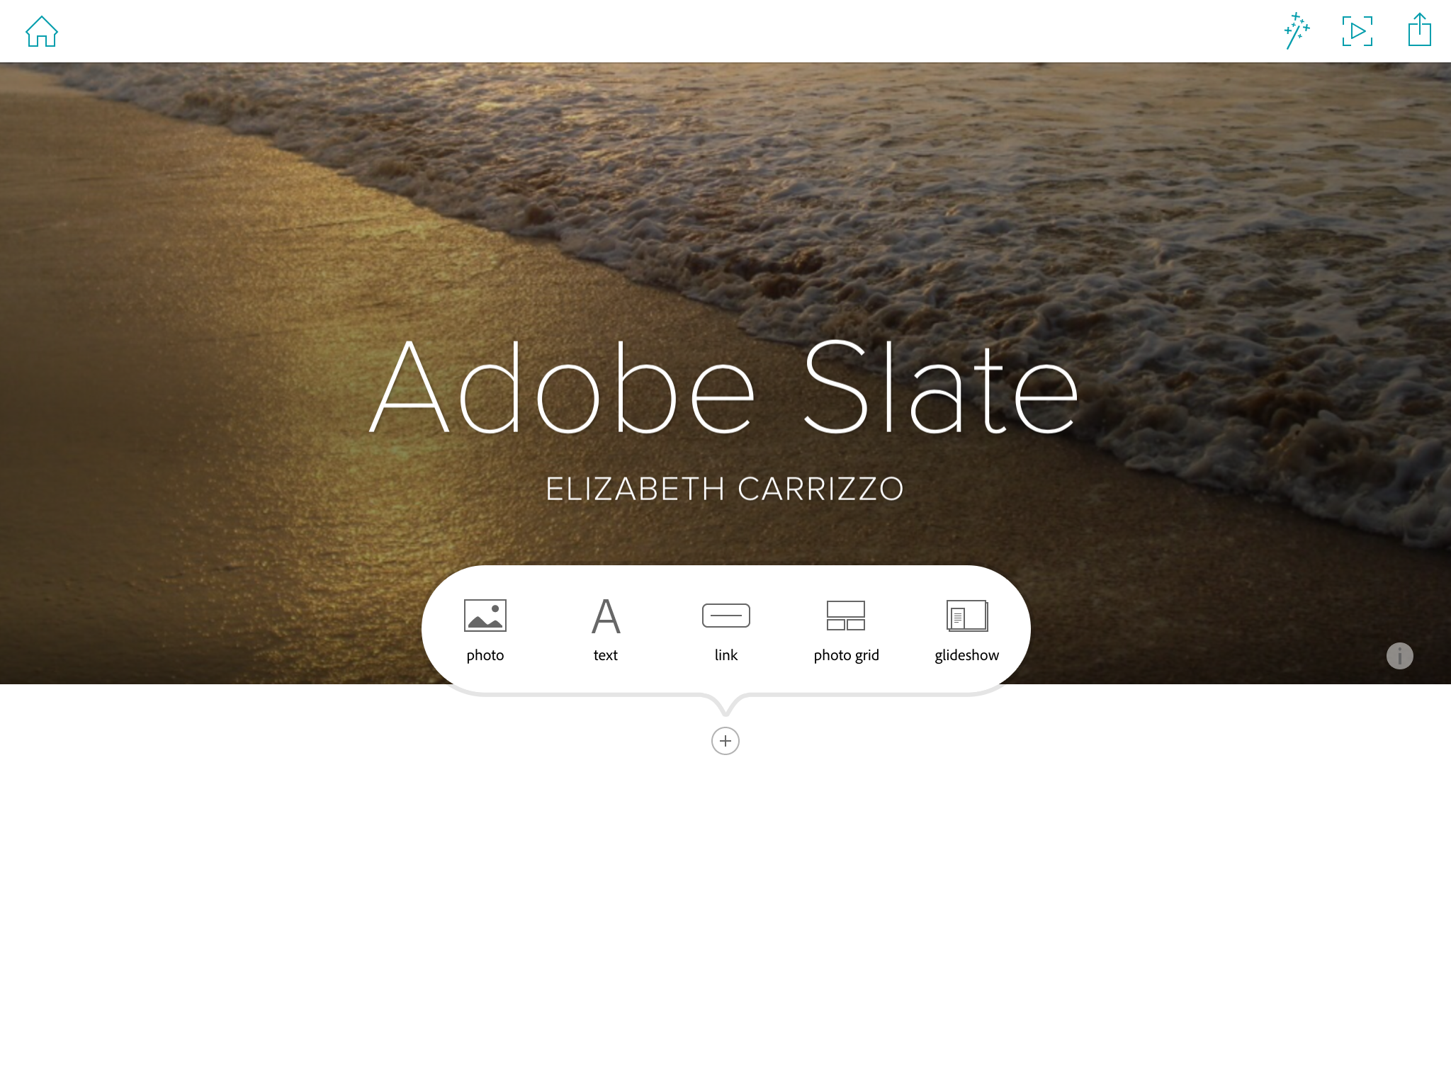Select the photo grid layout icon
1451x1088 pixels.
(x=846, y=616)
